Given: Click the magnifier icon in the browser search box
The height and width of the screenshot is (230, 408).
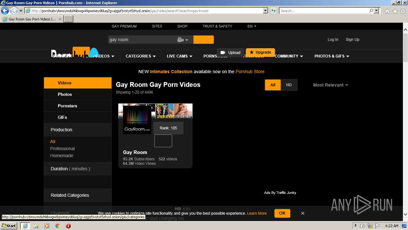Looking at the screenshot, I should click(x=371, y=11).
